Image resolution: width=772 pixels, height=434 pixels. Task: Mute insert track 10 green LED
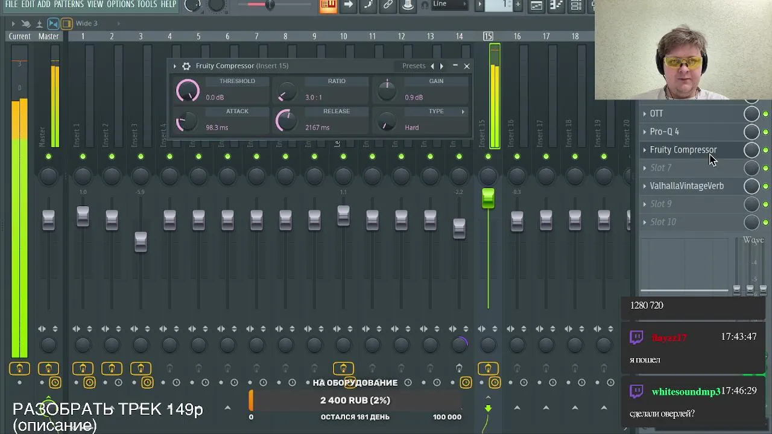[343, 157]
